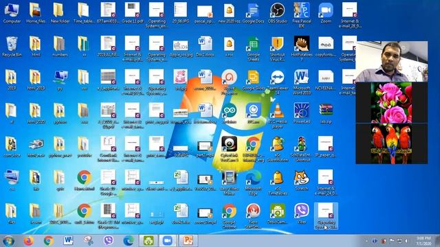Open Viber from the taskbar
The image size is (440, 247).
pos(108,241)
